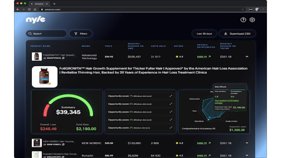
Task: Open the settings gear icon
Action: pyautogui.click(x=252, y=20)
